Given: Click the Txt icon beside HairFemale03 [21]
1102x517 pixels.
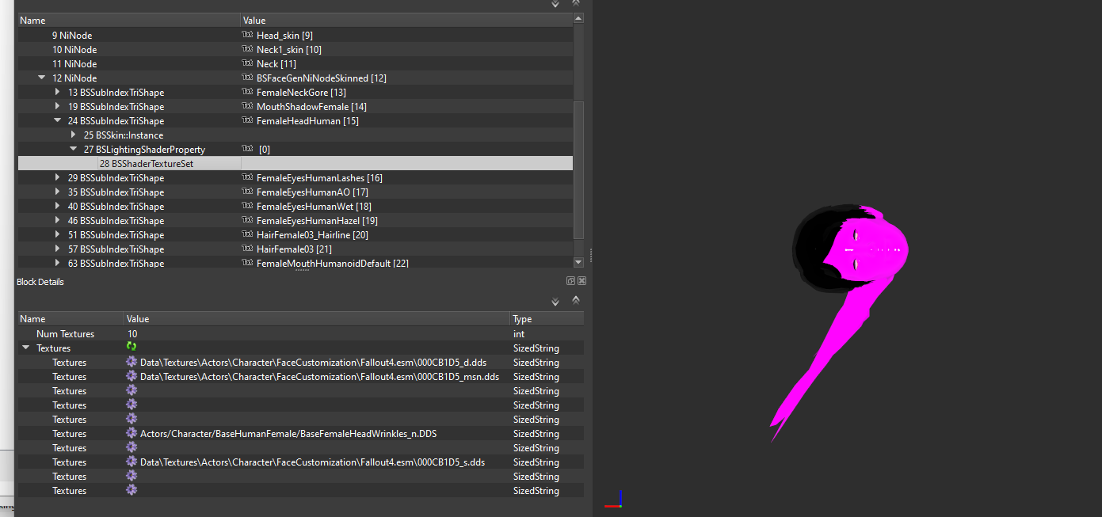Looking at the screenshot, I should [x=247, y=249].
